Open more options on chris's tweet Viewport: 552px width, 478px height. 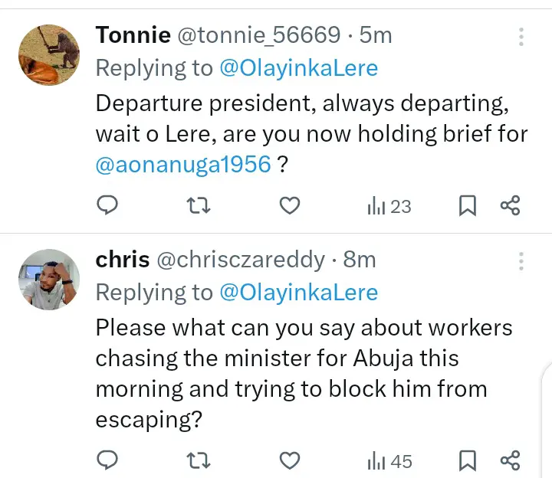click(521, 261)
